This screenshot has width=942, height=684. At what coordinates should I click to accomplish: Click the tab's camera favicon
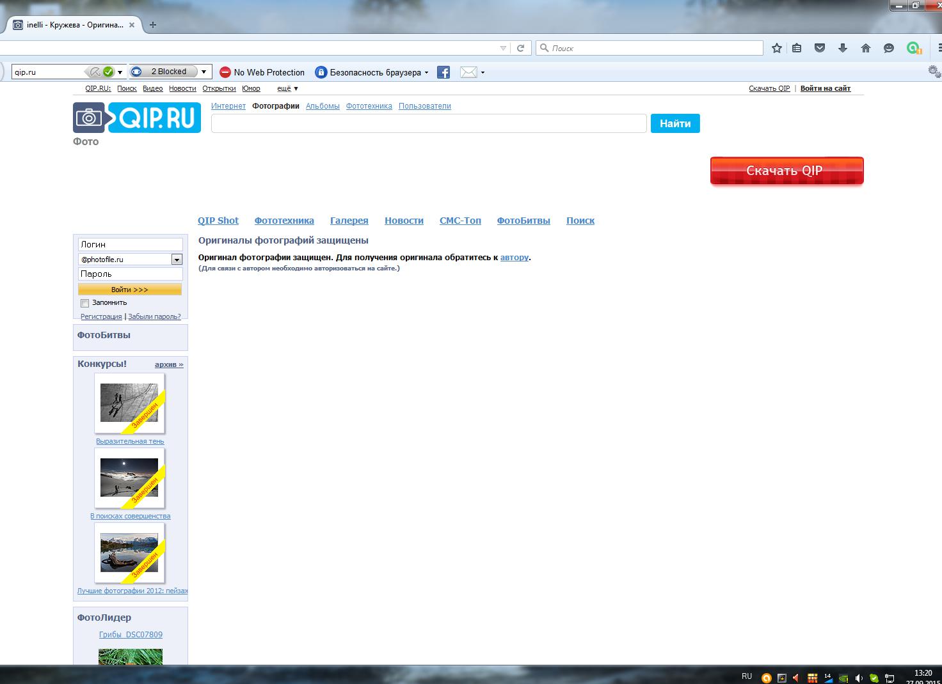(18, 25)
